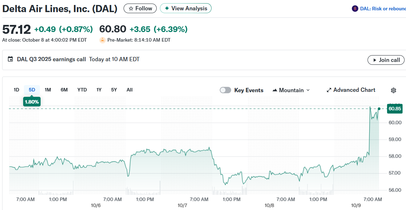Switch to the 1M range tab
Image resolution: width=406 pixels, height=210 pixels.
click(x=48, y=90)
